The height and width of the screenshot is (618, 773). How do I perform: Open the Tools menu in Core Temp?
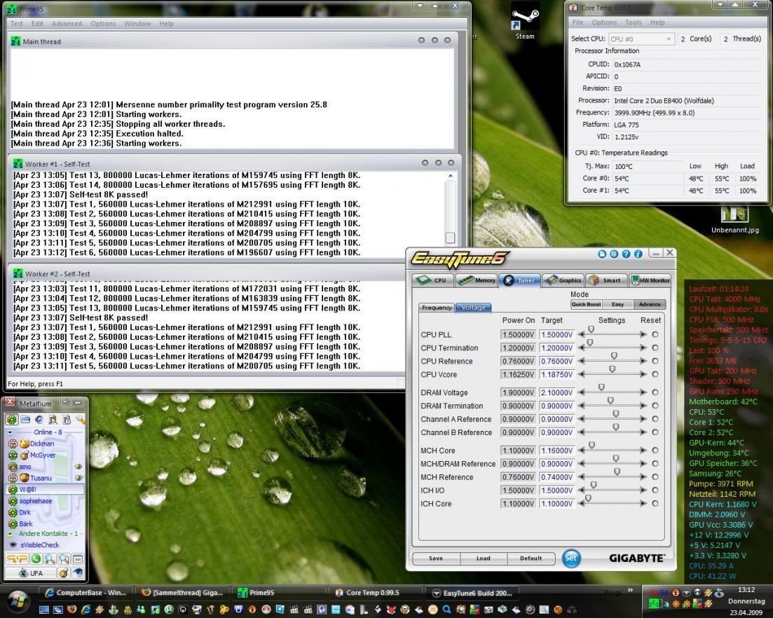click(x=634, y=22)
